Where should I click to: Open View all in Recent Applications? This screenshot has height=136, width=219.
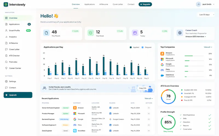[149, 98]
